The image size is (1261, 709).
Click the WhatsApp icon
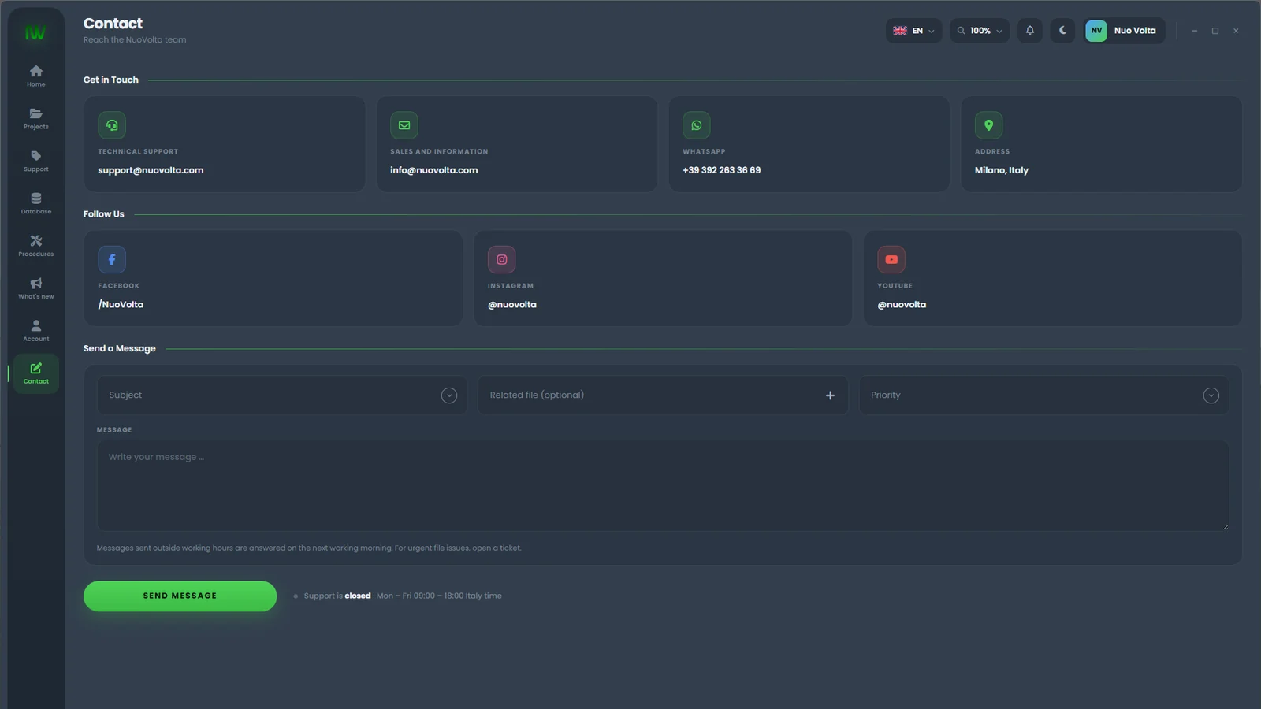tap(697, 125)
